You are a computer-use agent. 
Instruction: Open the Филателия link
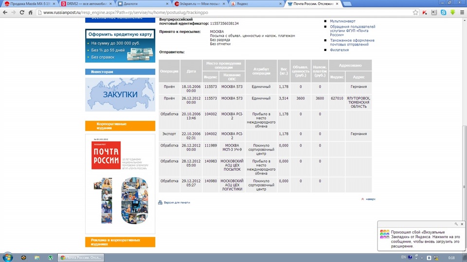339,50
